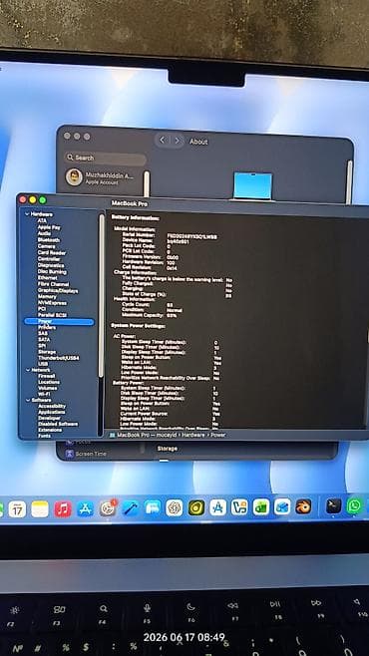Click the Screen Time icon in Settings sidebar
The height and width of the screenshot is (656, 369).
click(x=70, y=454)
